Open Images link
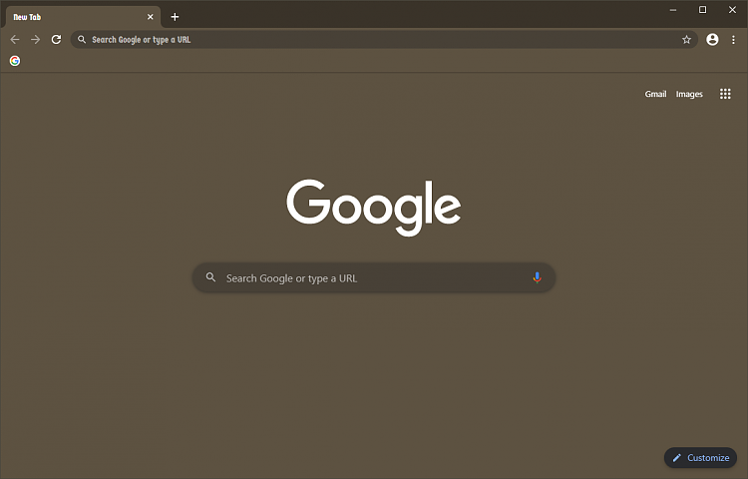 coord(689,94)
